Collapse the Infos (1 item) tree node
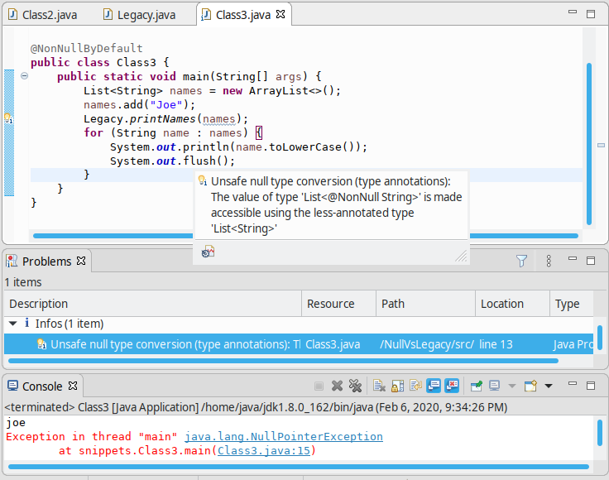 (x=13, y=324)
